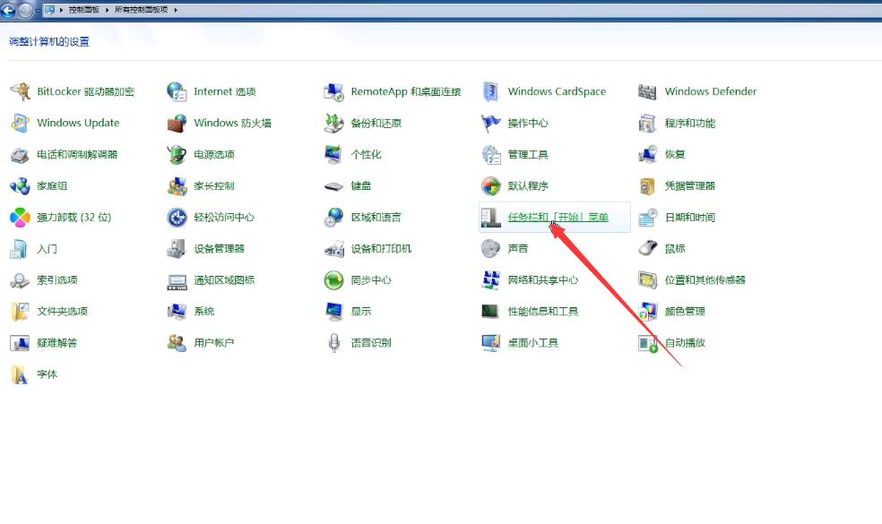Open 网络和共享中心 icon
Screen dimensions: 882x524
490,280
